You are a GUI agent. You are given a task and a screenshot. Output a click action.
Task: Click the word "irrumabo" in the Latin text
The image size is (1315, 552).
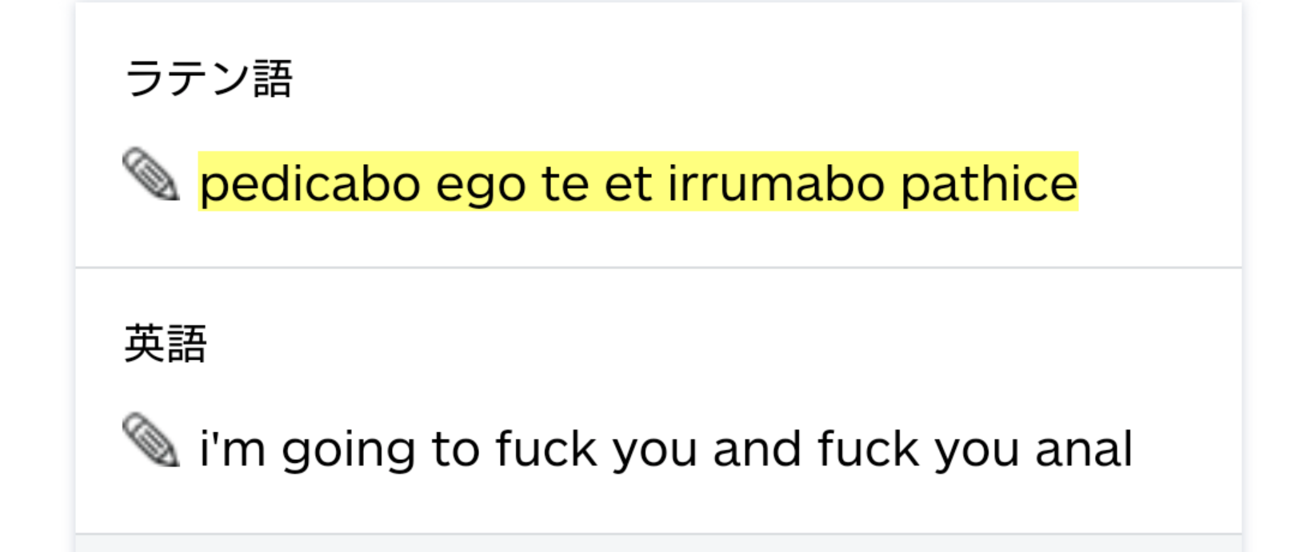776,183
